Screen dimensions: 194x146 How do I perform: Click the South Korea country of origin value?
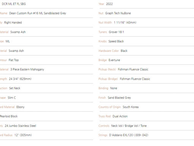coord(130,107)
